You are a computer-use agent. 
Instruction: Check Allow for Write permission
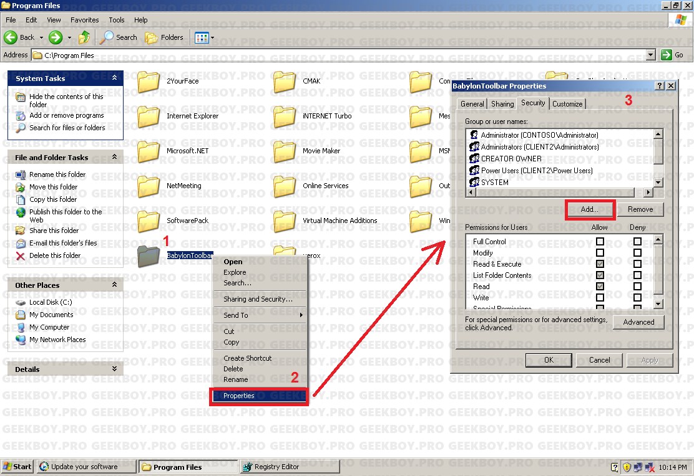point(600,297)
